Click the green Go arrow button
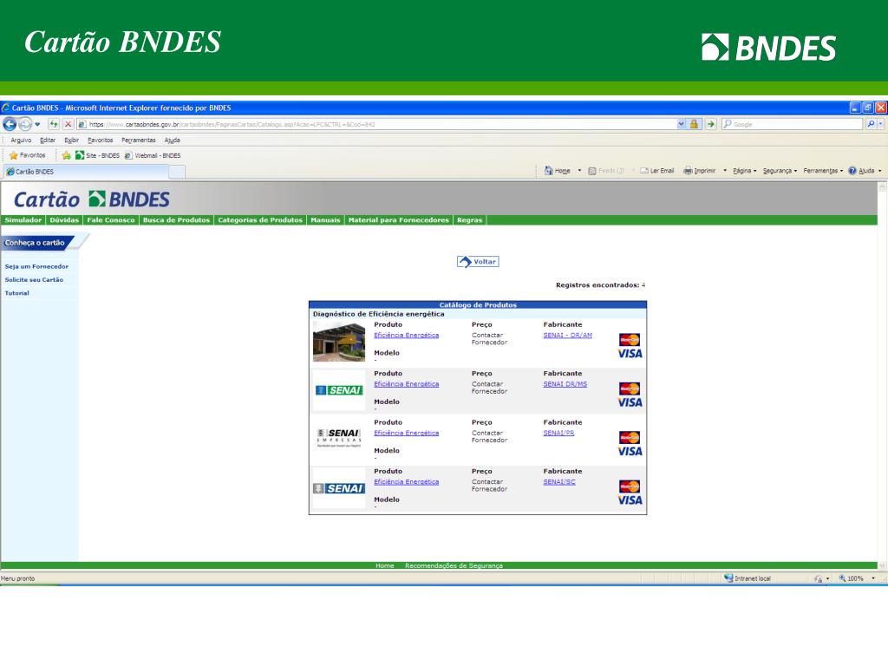 coord(711,124)
